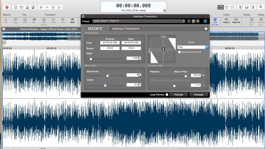This screenshot has height=149, width=265.
Task: Start recording with the red Record button
Action: tap(7, 7)
